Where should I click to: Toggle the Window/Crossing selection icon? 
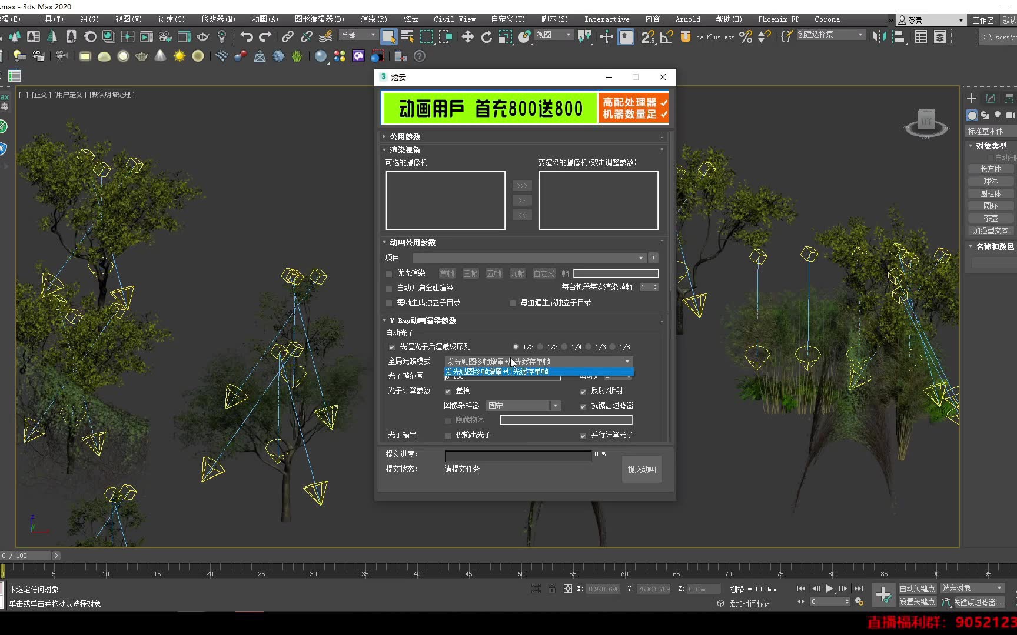pyautogui.click(x=446, y=37)
